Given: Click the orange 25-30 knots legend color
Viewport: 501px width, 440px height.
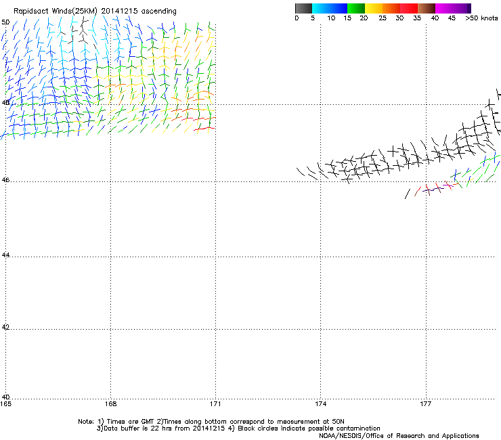Looking at the screenshot, I should coord(391,8).
